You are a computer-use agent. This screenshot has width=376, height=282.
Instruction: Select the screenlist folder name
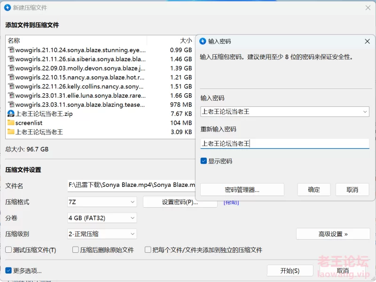pyautogui.click(x=29, y=123)
